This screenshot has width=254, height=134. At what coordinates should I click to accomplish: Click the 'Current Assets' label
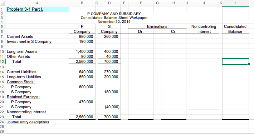coord(20,36)
